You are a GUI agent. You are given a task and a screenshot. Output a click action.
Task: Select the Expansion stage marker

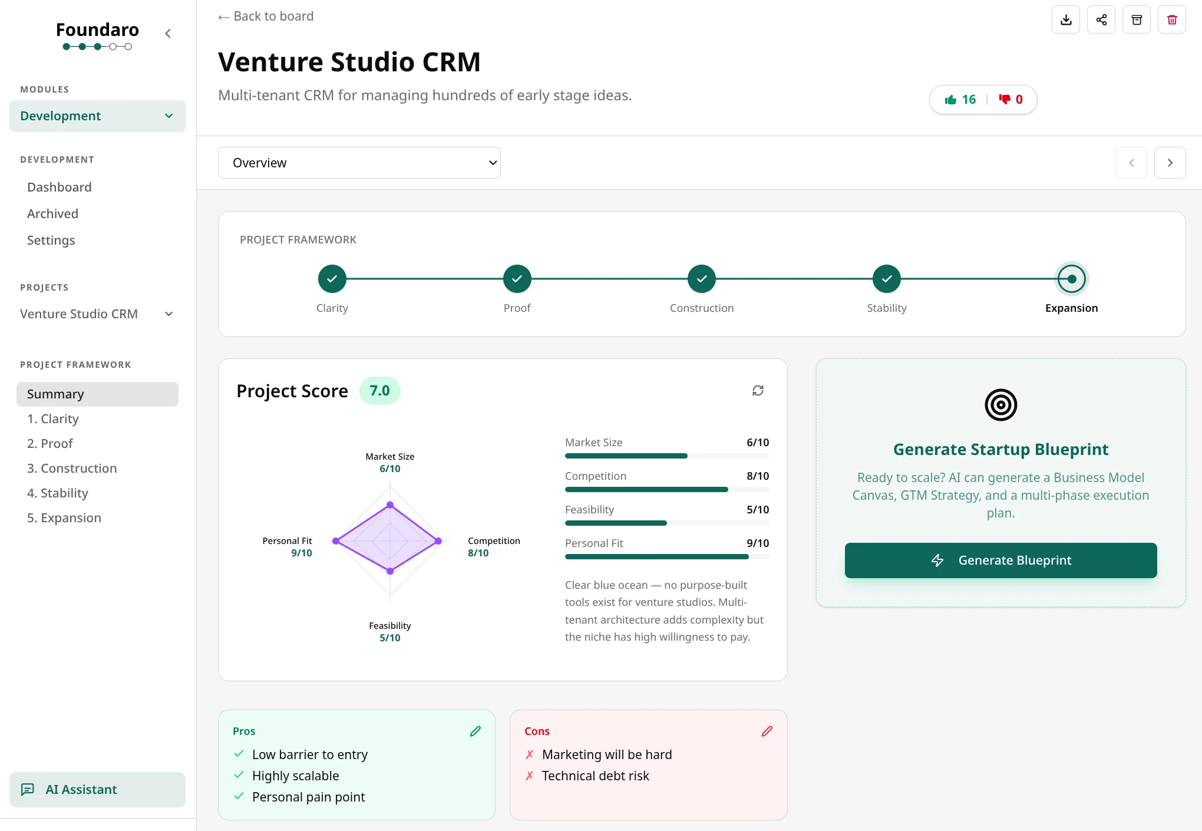point(1071,278)
